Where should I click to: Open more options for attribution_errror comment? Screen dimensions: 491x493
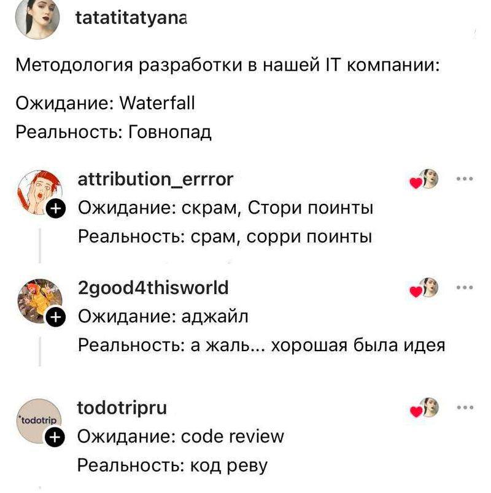(x=465, y=179)
